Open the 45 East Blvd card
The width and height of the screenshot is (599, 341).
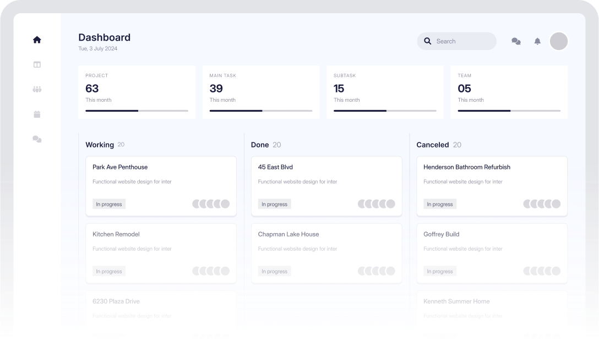tap(326, 186)
